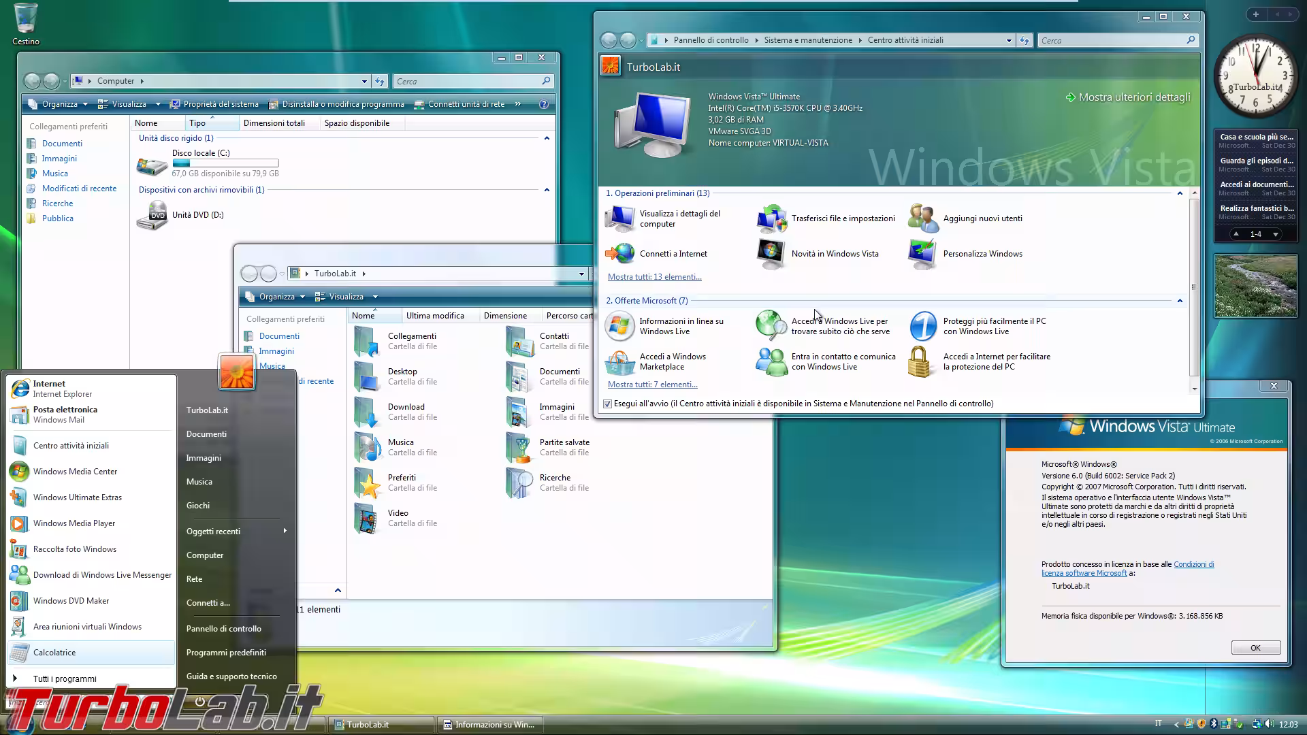Click the 'Mostra tutti: 13 elementi' link
This screenshot has height=735, width=1307.
655,276
